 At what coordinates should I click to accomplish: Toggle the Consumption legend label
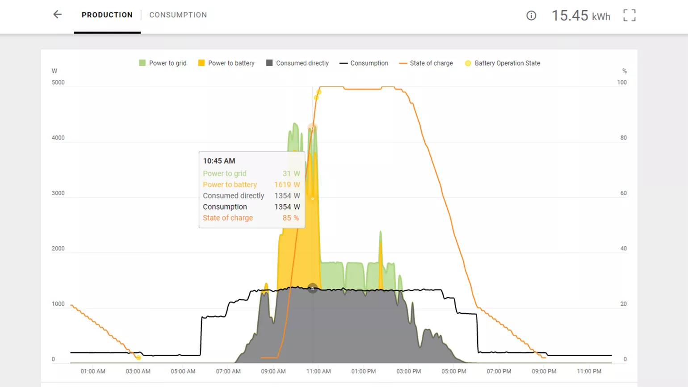[x=369, y=63]
